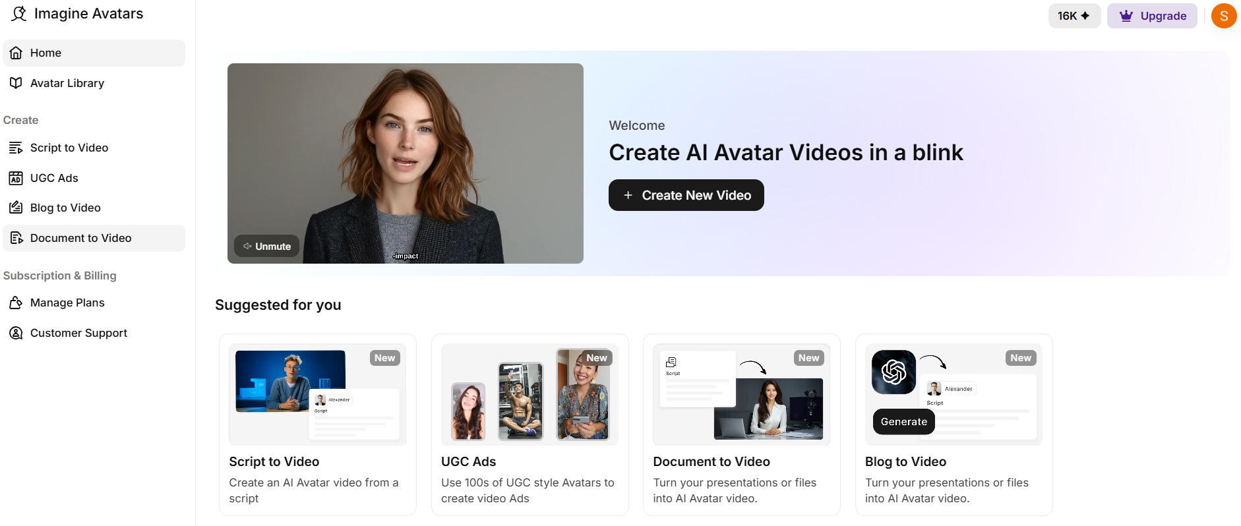Viewport: 1241px width, 526px height.
Task: Click the 'Imagine Avatars' brand name
Action: tap(88, 13)
